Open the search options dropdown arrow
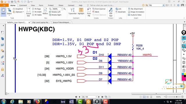 [x=169, y=5]
